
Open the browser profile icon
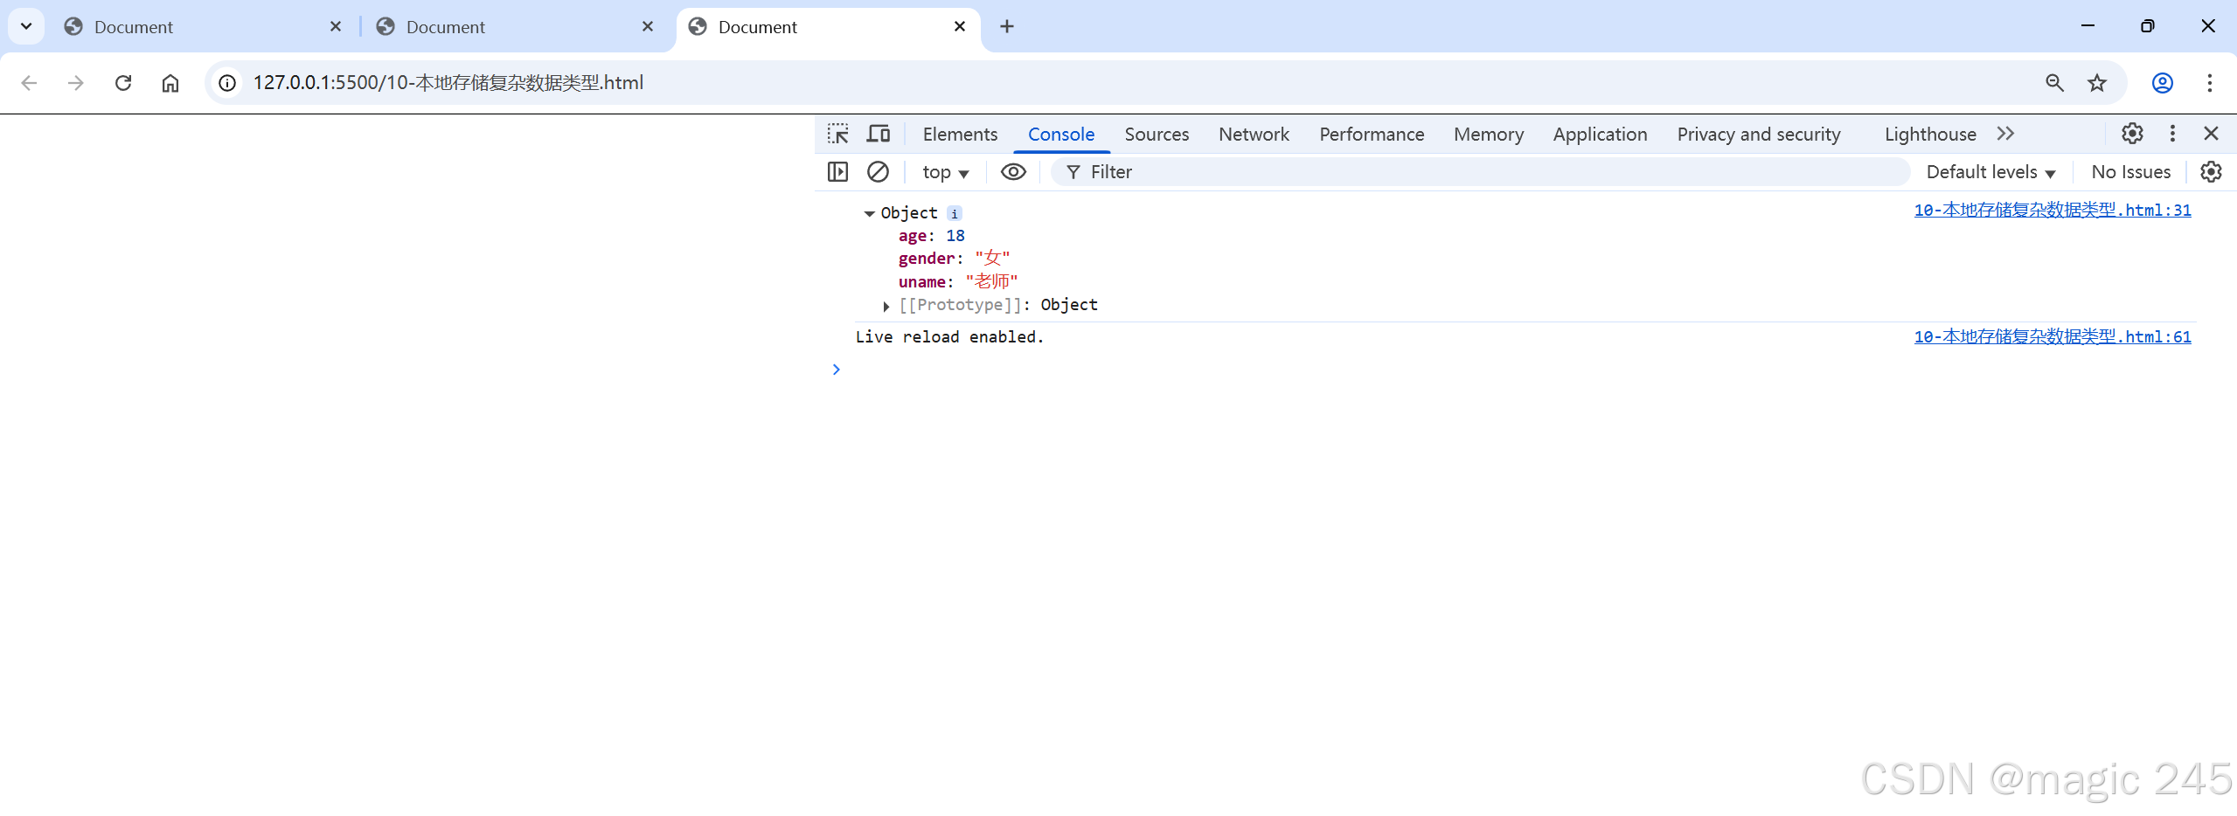[2162, 83]
